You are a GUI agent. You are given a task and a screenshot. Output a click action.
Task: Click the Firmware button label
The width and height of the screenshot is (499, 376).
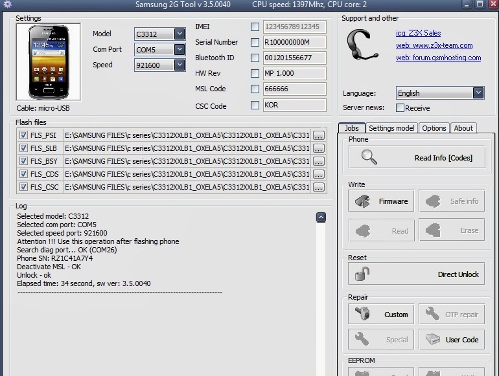(x=393, y=201)
